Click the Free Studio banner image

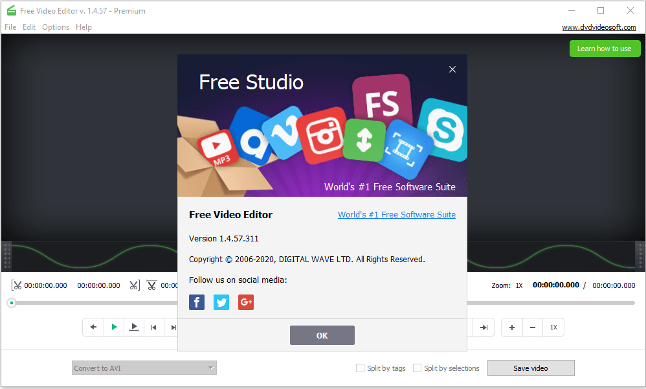point(322,126)
